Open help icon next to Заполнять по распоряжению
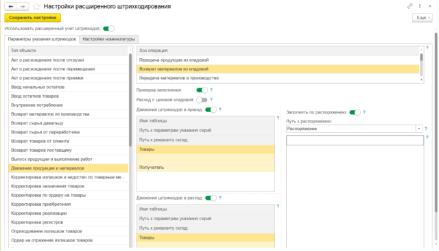The image size is (439, 251). pyautogui.click(x=364, y=112)
